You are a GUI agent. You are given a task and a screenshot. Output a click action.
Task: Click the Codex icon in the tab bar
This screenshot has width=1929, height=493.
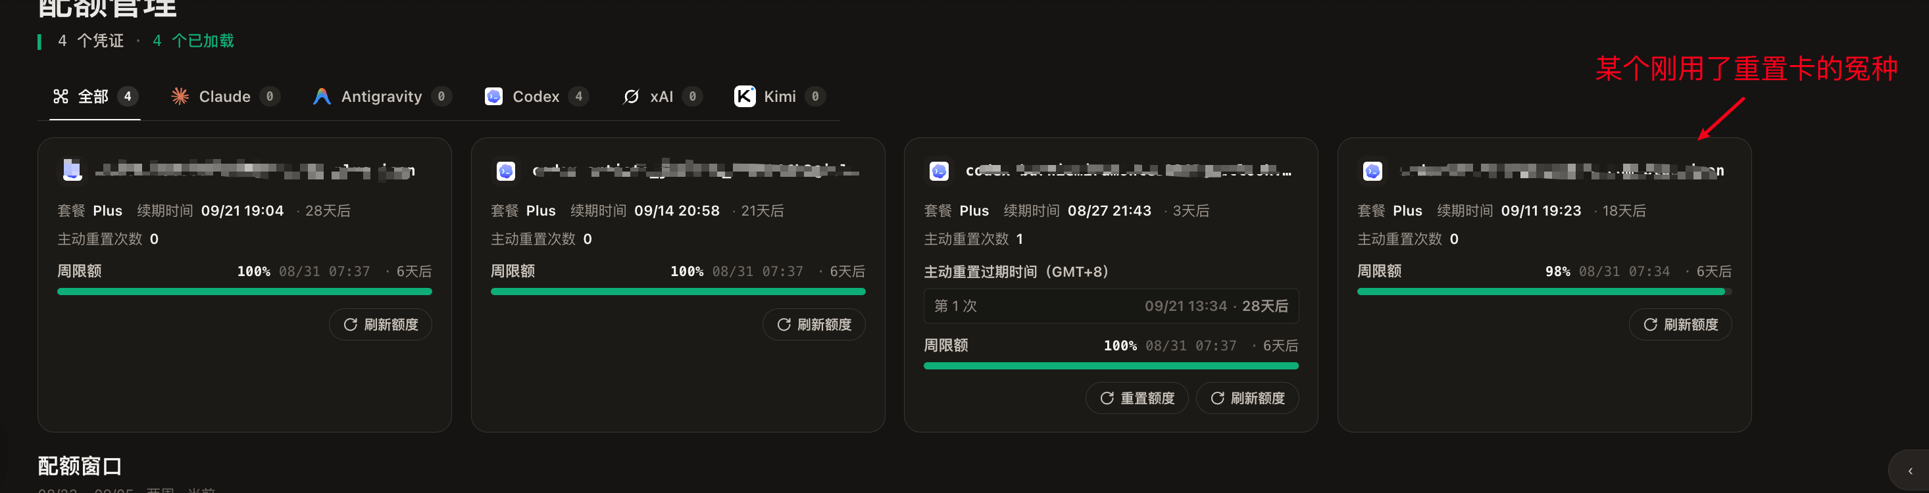pos(493,96)
